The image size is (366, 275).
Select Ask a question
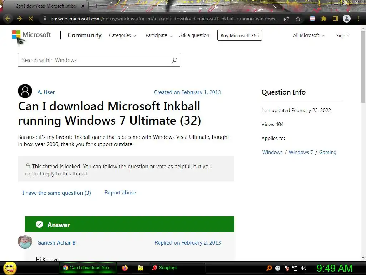pos(194,35)
